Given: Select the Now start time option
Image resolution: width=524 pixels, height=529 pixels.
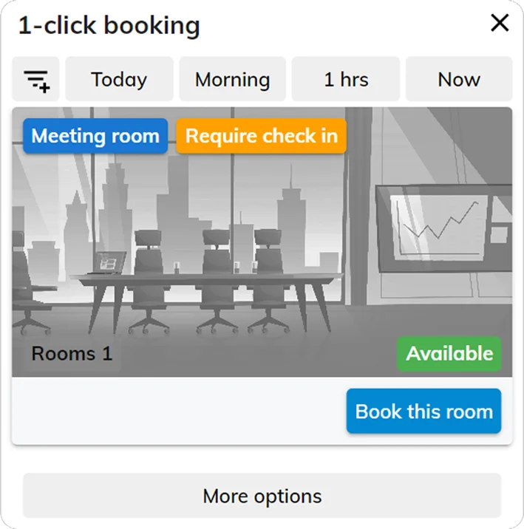Looking at the screenshot, I should pos(458,80).
